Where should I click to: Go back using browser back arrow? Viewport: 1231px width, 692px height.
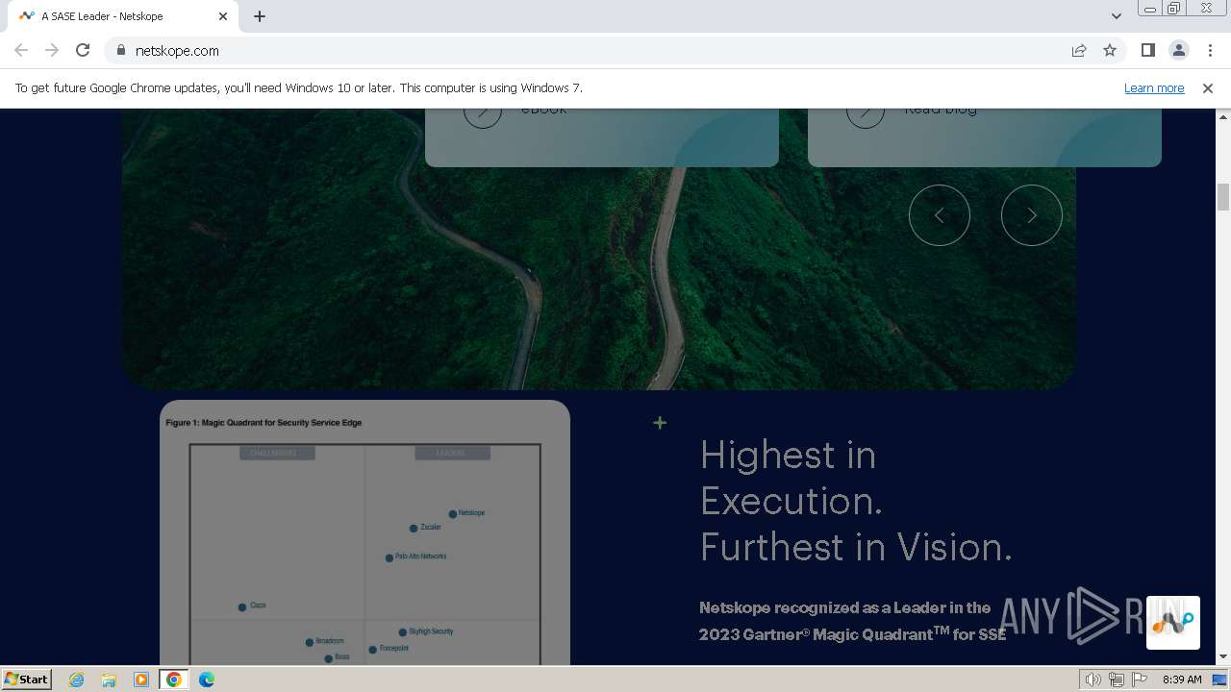pos(21,50)
